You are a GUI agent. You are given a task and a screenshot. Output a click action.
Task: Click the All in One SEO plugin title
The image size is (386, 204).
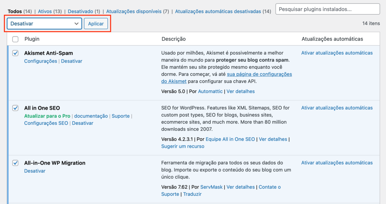(x=42, y=108)
